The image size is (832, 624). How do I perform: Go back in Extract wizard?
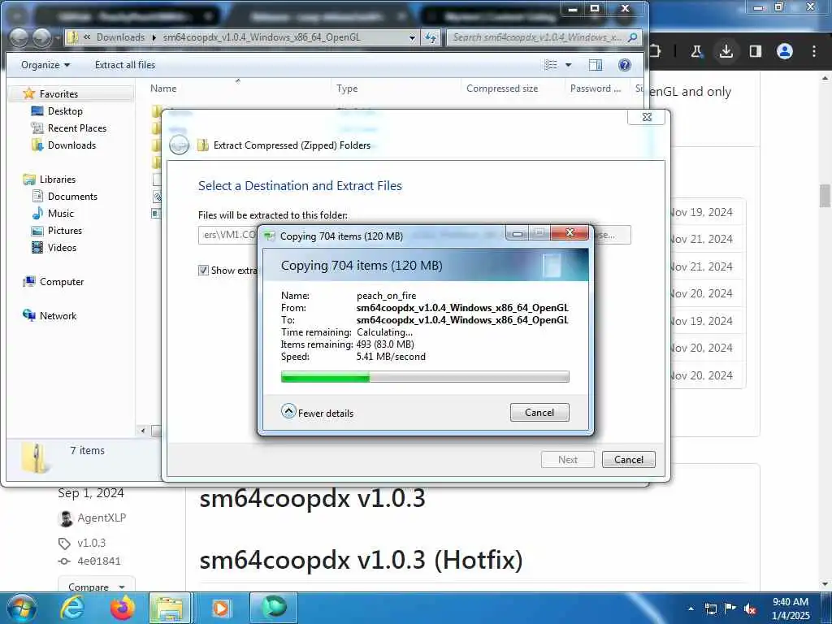point(180,145)
